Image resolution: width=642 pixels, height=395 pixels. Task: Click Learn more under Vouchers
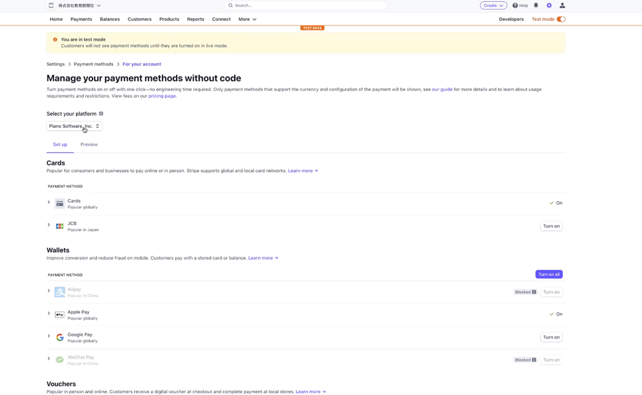pos(310,391)
